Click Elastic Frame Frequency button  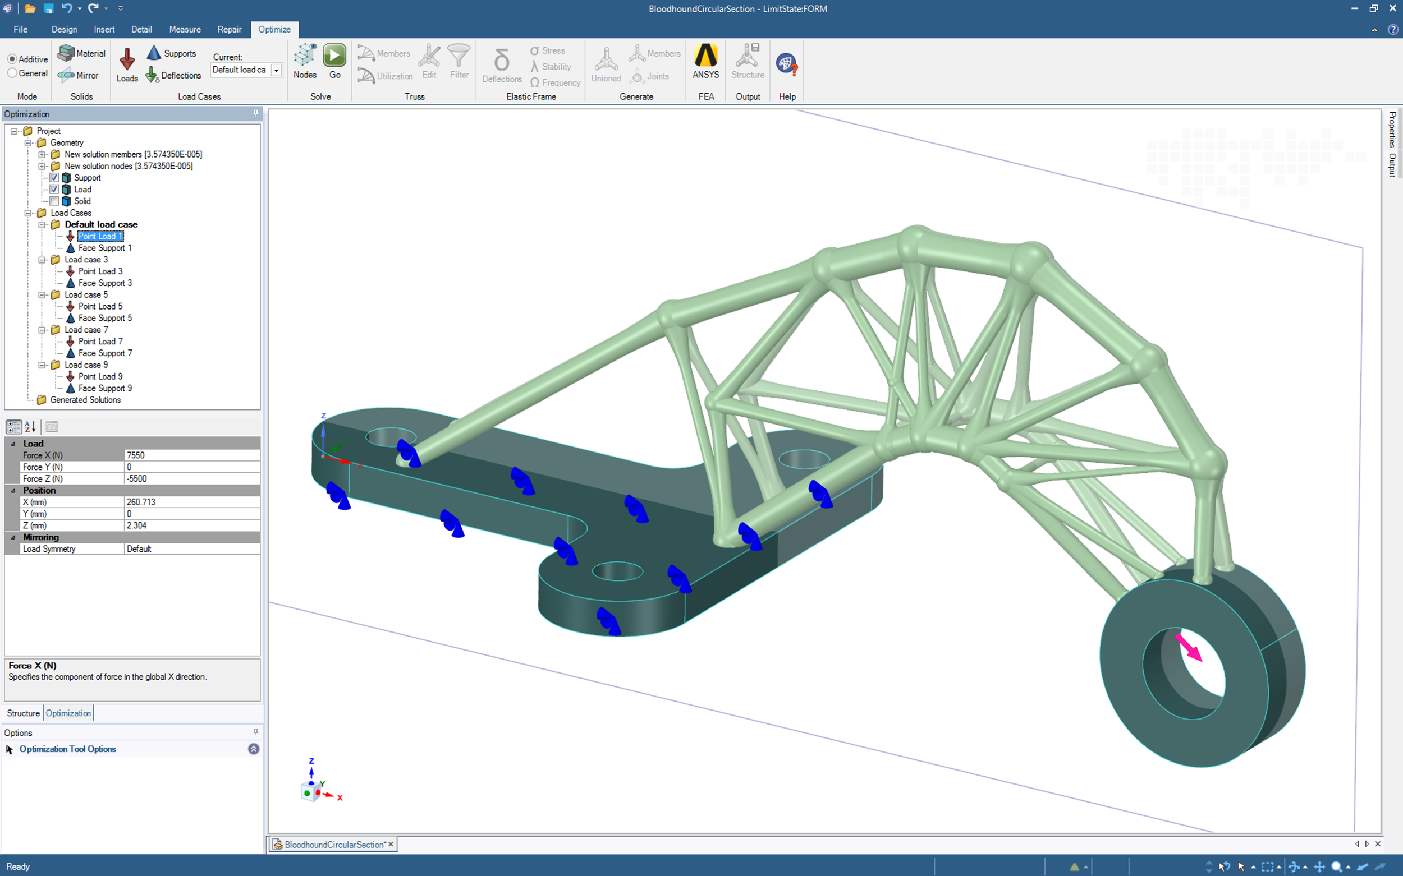[x=555, y=83]
